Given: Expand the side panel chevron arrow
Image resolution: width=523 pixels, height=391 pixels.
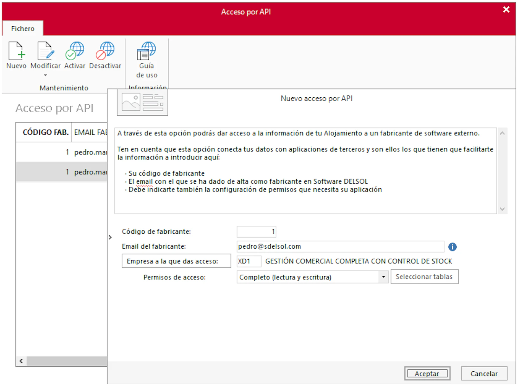Looking at the screenshot, I should [x=110, y=237].
